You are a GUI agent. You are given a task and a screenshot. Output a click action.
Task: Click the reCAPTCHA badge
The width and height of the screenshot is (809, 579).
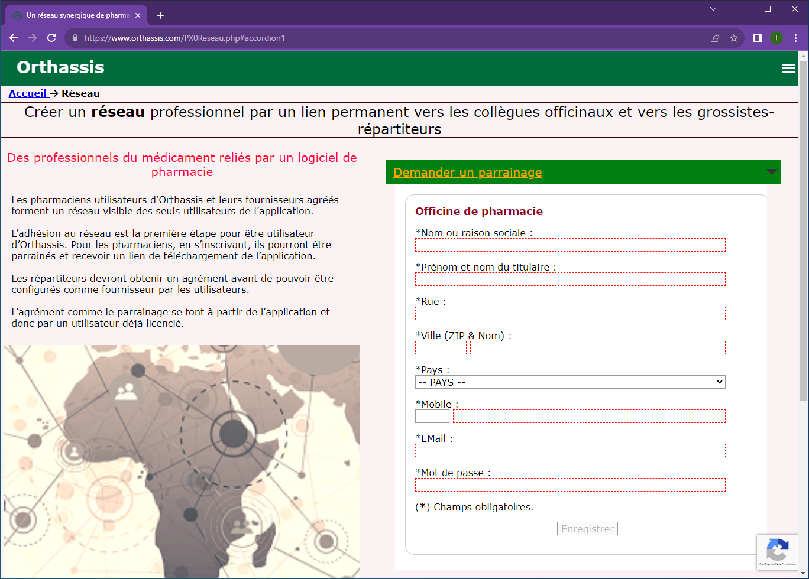[777, 552]
